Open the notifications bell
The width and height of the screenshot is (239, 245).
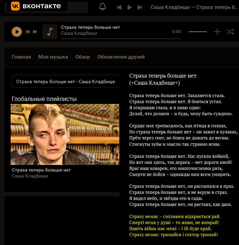point(102,7)
